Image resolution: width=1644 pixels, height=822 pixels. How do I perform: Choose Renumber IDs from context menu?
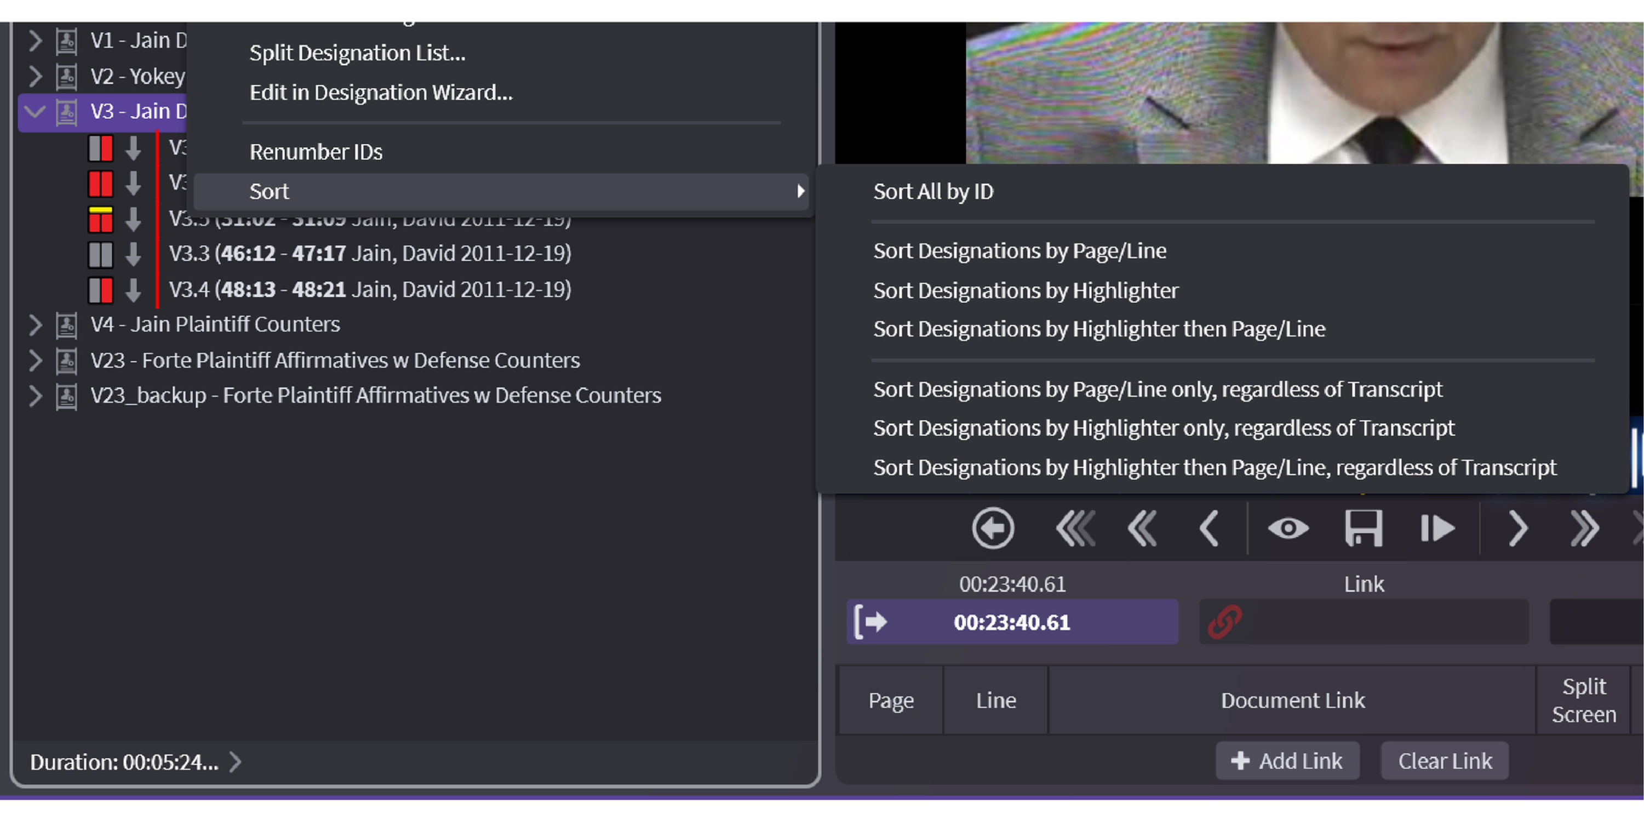316,152
